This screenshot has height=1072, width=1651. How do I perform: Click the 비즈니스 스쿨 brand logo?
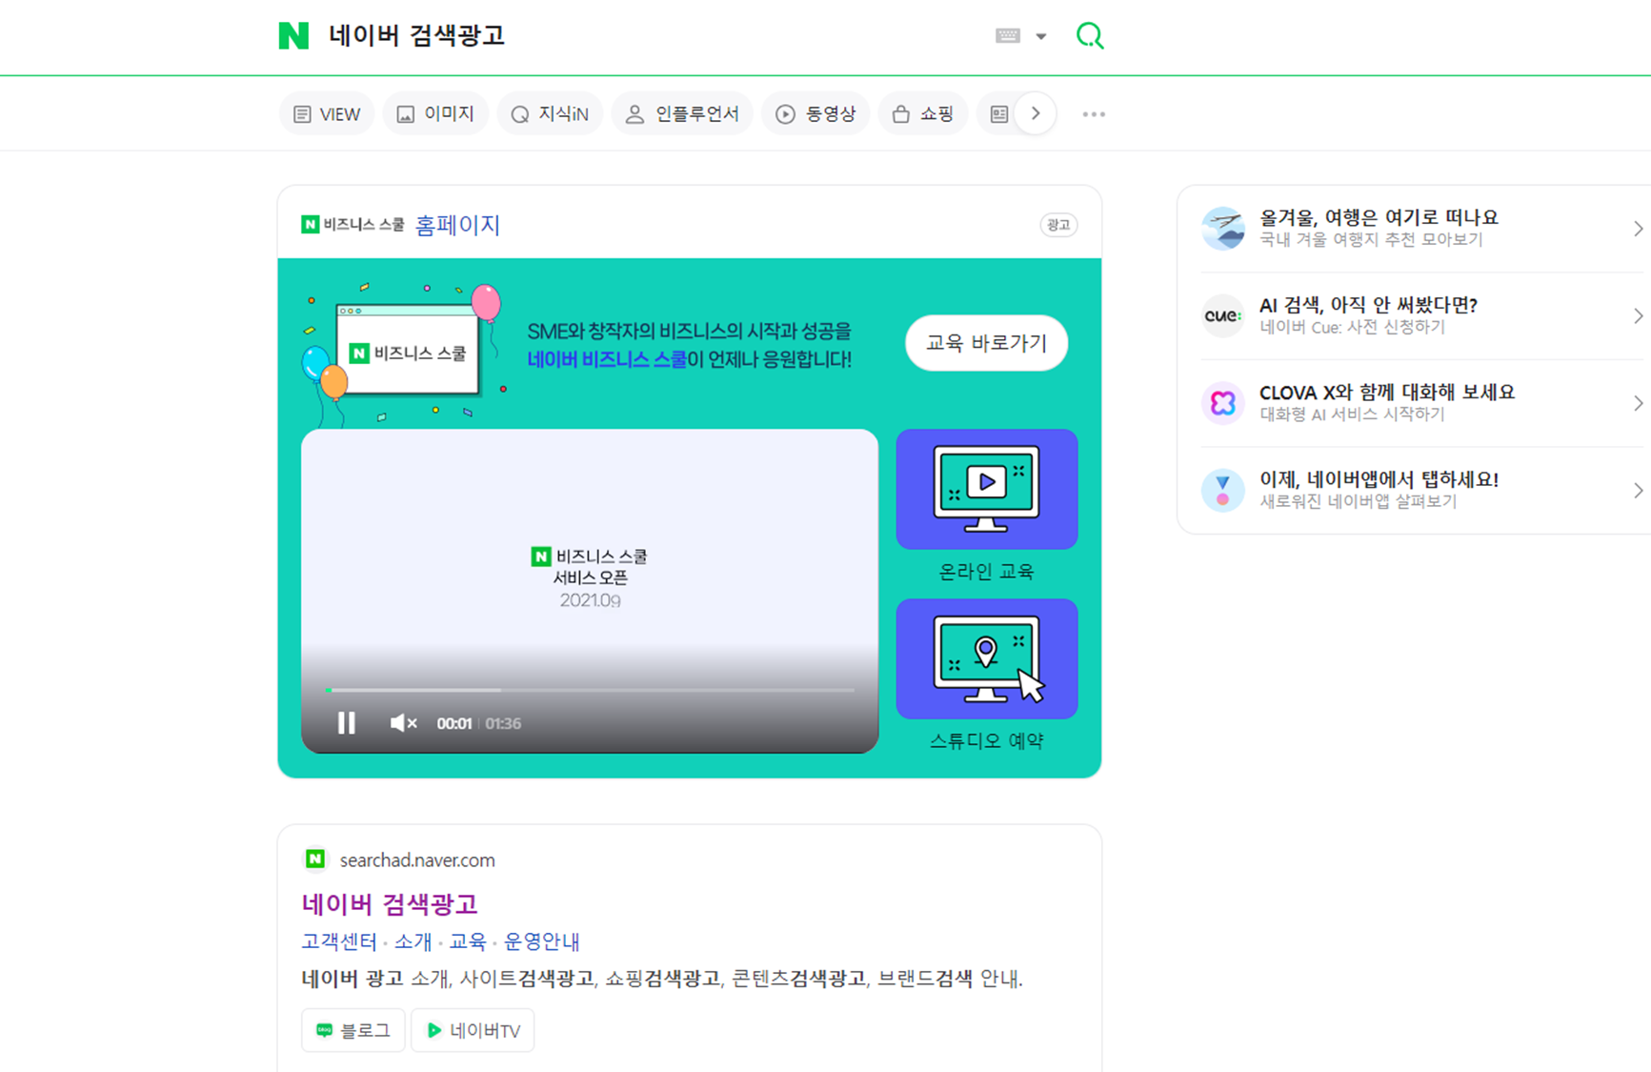(352, 225)
